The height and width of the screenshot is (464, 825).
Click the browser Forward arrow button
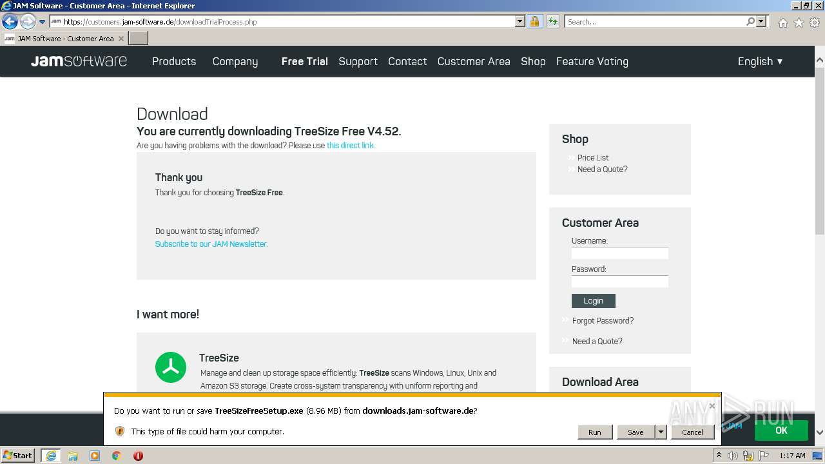pos(28,21)
